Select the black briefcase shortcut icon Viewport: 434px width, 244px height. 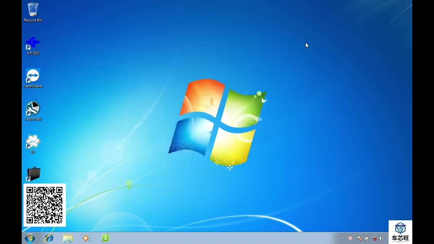point(33,175)
